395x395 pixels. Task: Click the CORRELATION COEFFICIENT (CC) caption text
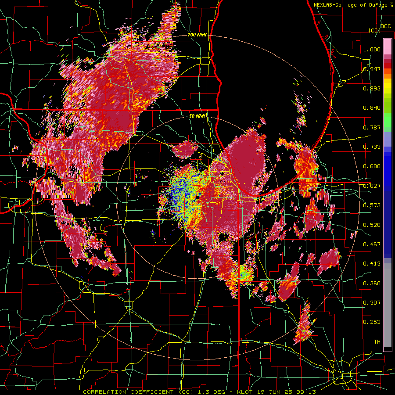(x=138, y=392)
